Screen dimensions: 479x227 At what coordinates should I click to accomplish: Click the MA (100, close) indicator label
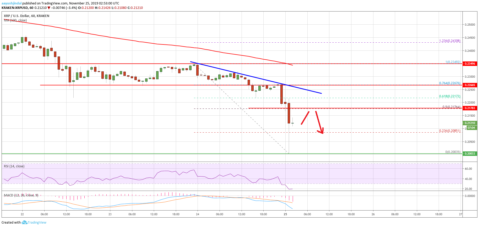(x=15, y=20)
